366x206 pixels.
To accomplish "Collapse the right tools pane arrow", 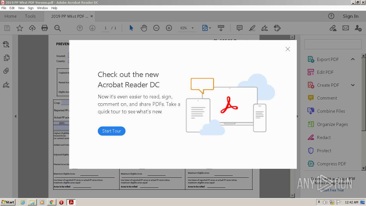I will coord(297,116).
